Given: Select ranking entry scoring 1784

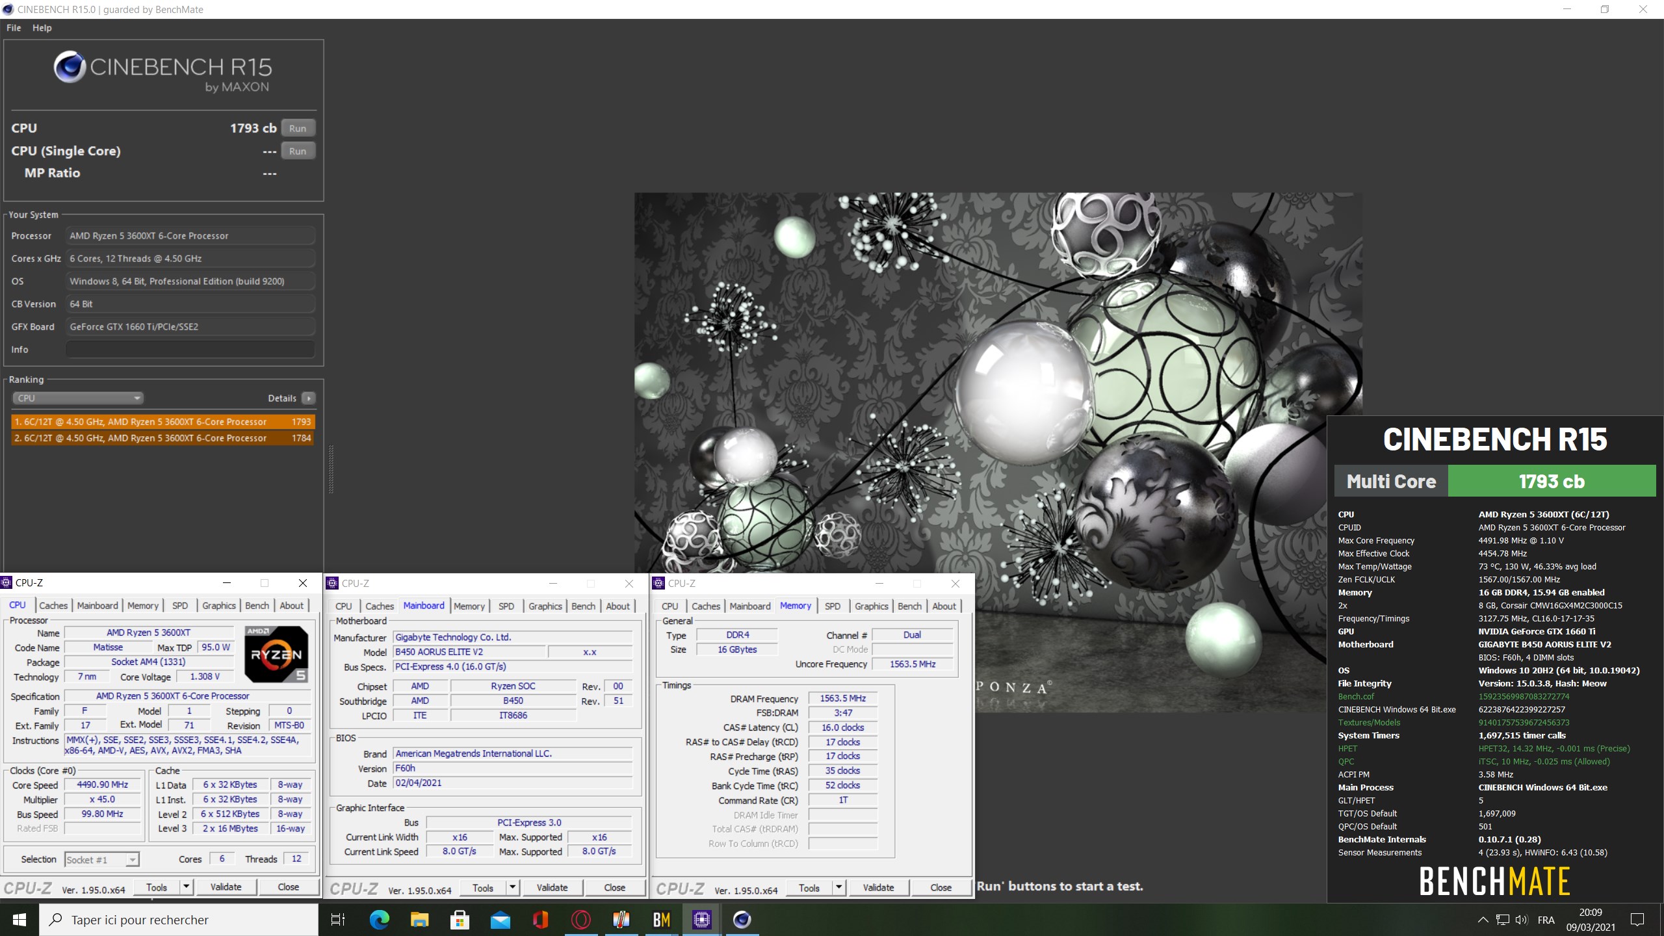Looking at the screenshot, I should click(163, 438).
